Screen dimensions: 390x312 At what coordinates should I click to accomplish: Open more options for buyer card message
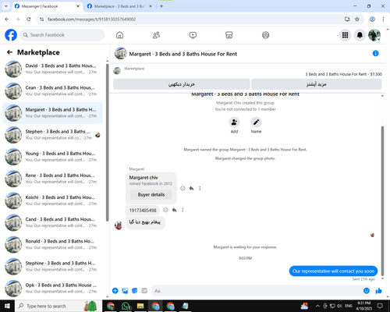[200, 188]
